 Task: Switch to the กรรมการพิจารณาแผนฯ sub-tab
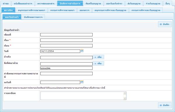(62, 10)
